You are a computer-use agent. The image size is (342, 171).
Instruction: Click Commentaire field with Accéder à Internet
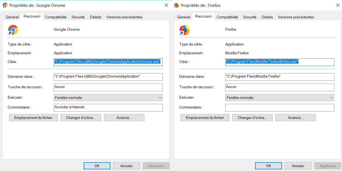click(108, 107)
